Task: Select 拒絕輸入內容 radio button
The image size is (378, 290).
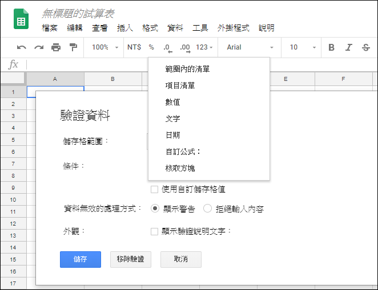Action: click(x=207, y=209)
